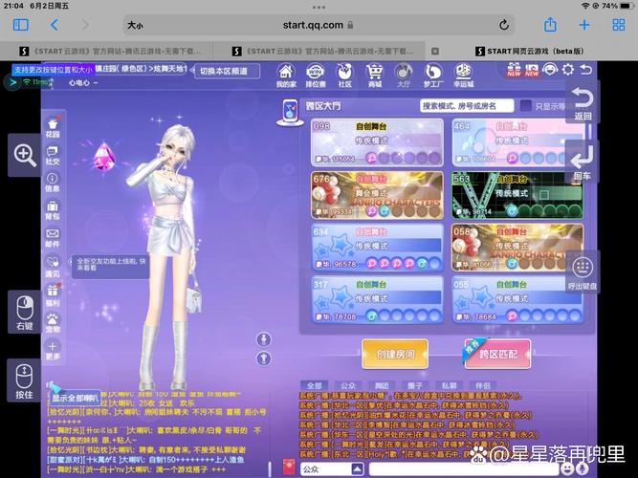The width and height of the screenshot is (638, 478).
Task: Open the 公众 chat channel dropdown arrow
Action: point(357,468)
